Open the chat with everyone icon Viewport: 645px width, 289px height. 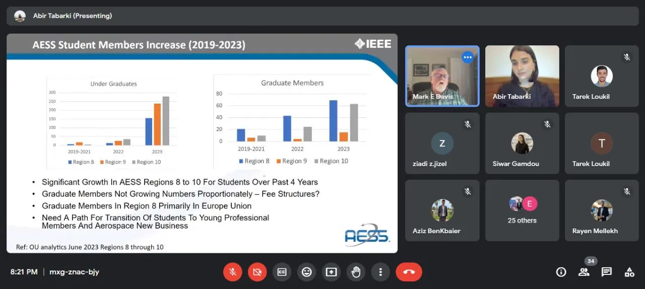607,272
